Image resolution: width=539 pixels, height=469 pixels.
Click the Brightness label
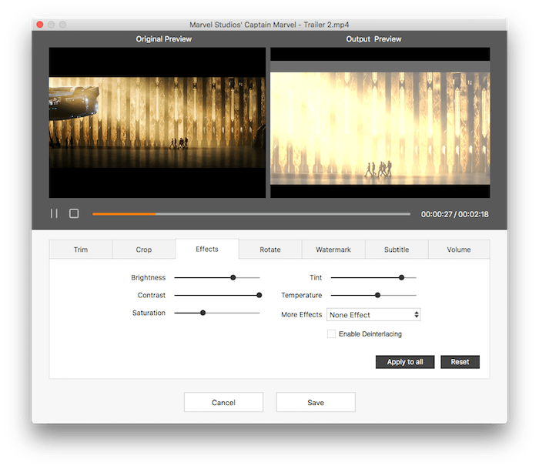click(x=148, y=277)
